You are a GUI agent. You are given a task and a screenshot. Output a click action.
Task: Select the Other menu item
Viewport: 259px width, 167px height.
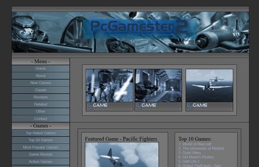click(x=41, y=111)
